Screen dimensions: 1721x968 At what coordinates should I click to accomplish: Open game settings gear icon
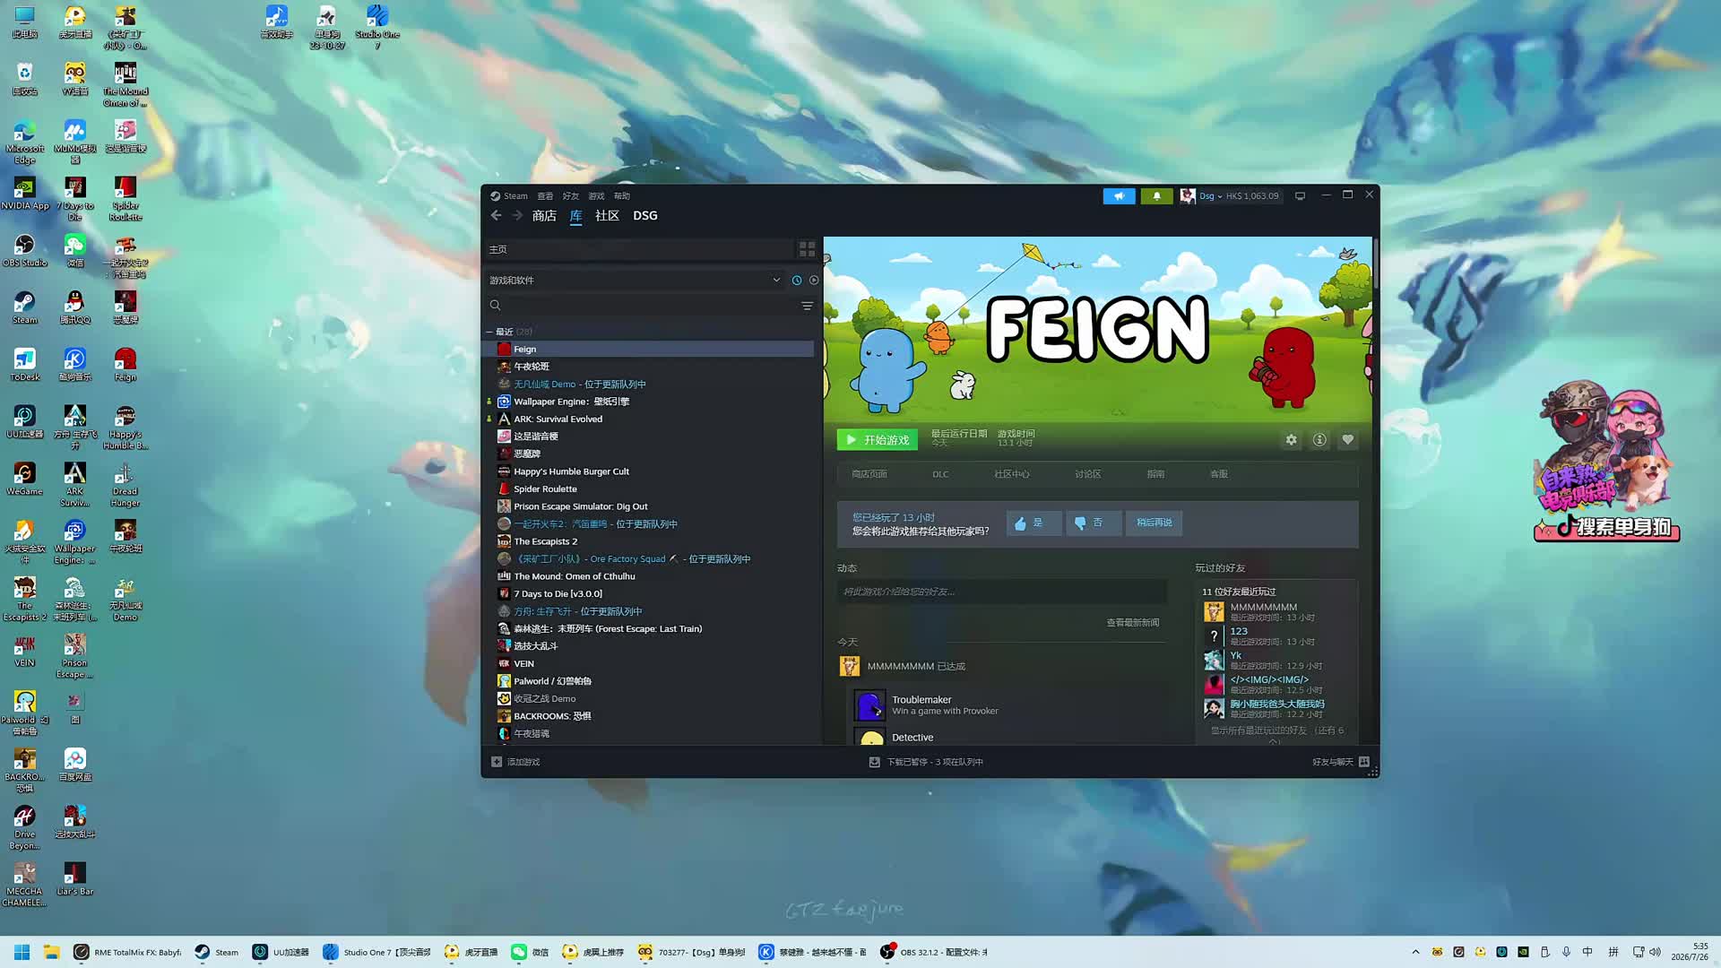point(1291,440)
